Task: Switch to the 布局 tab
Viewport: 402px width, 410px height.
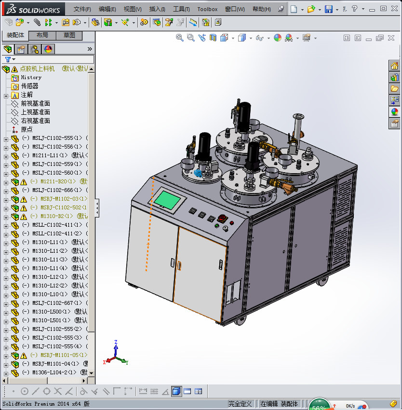Action: (x=42, y=35)
